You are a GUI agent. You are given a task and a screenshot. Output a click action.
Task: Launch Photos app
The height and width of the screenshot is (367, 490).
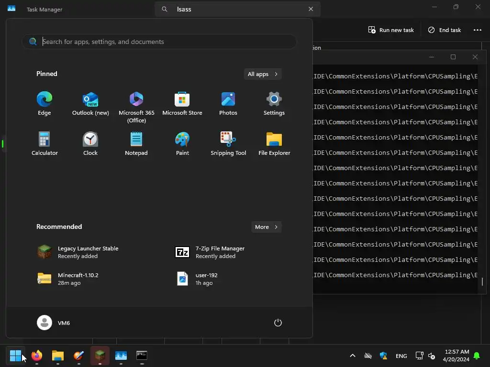pyautogui.click(x=228, y=104)
